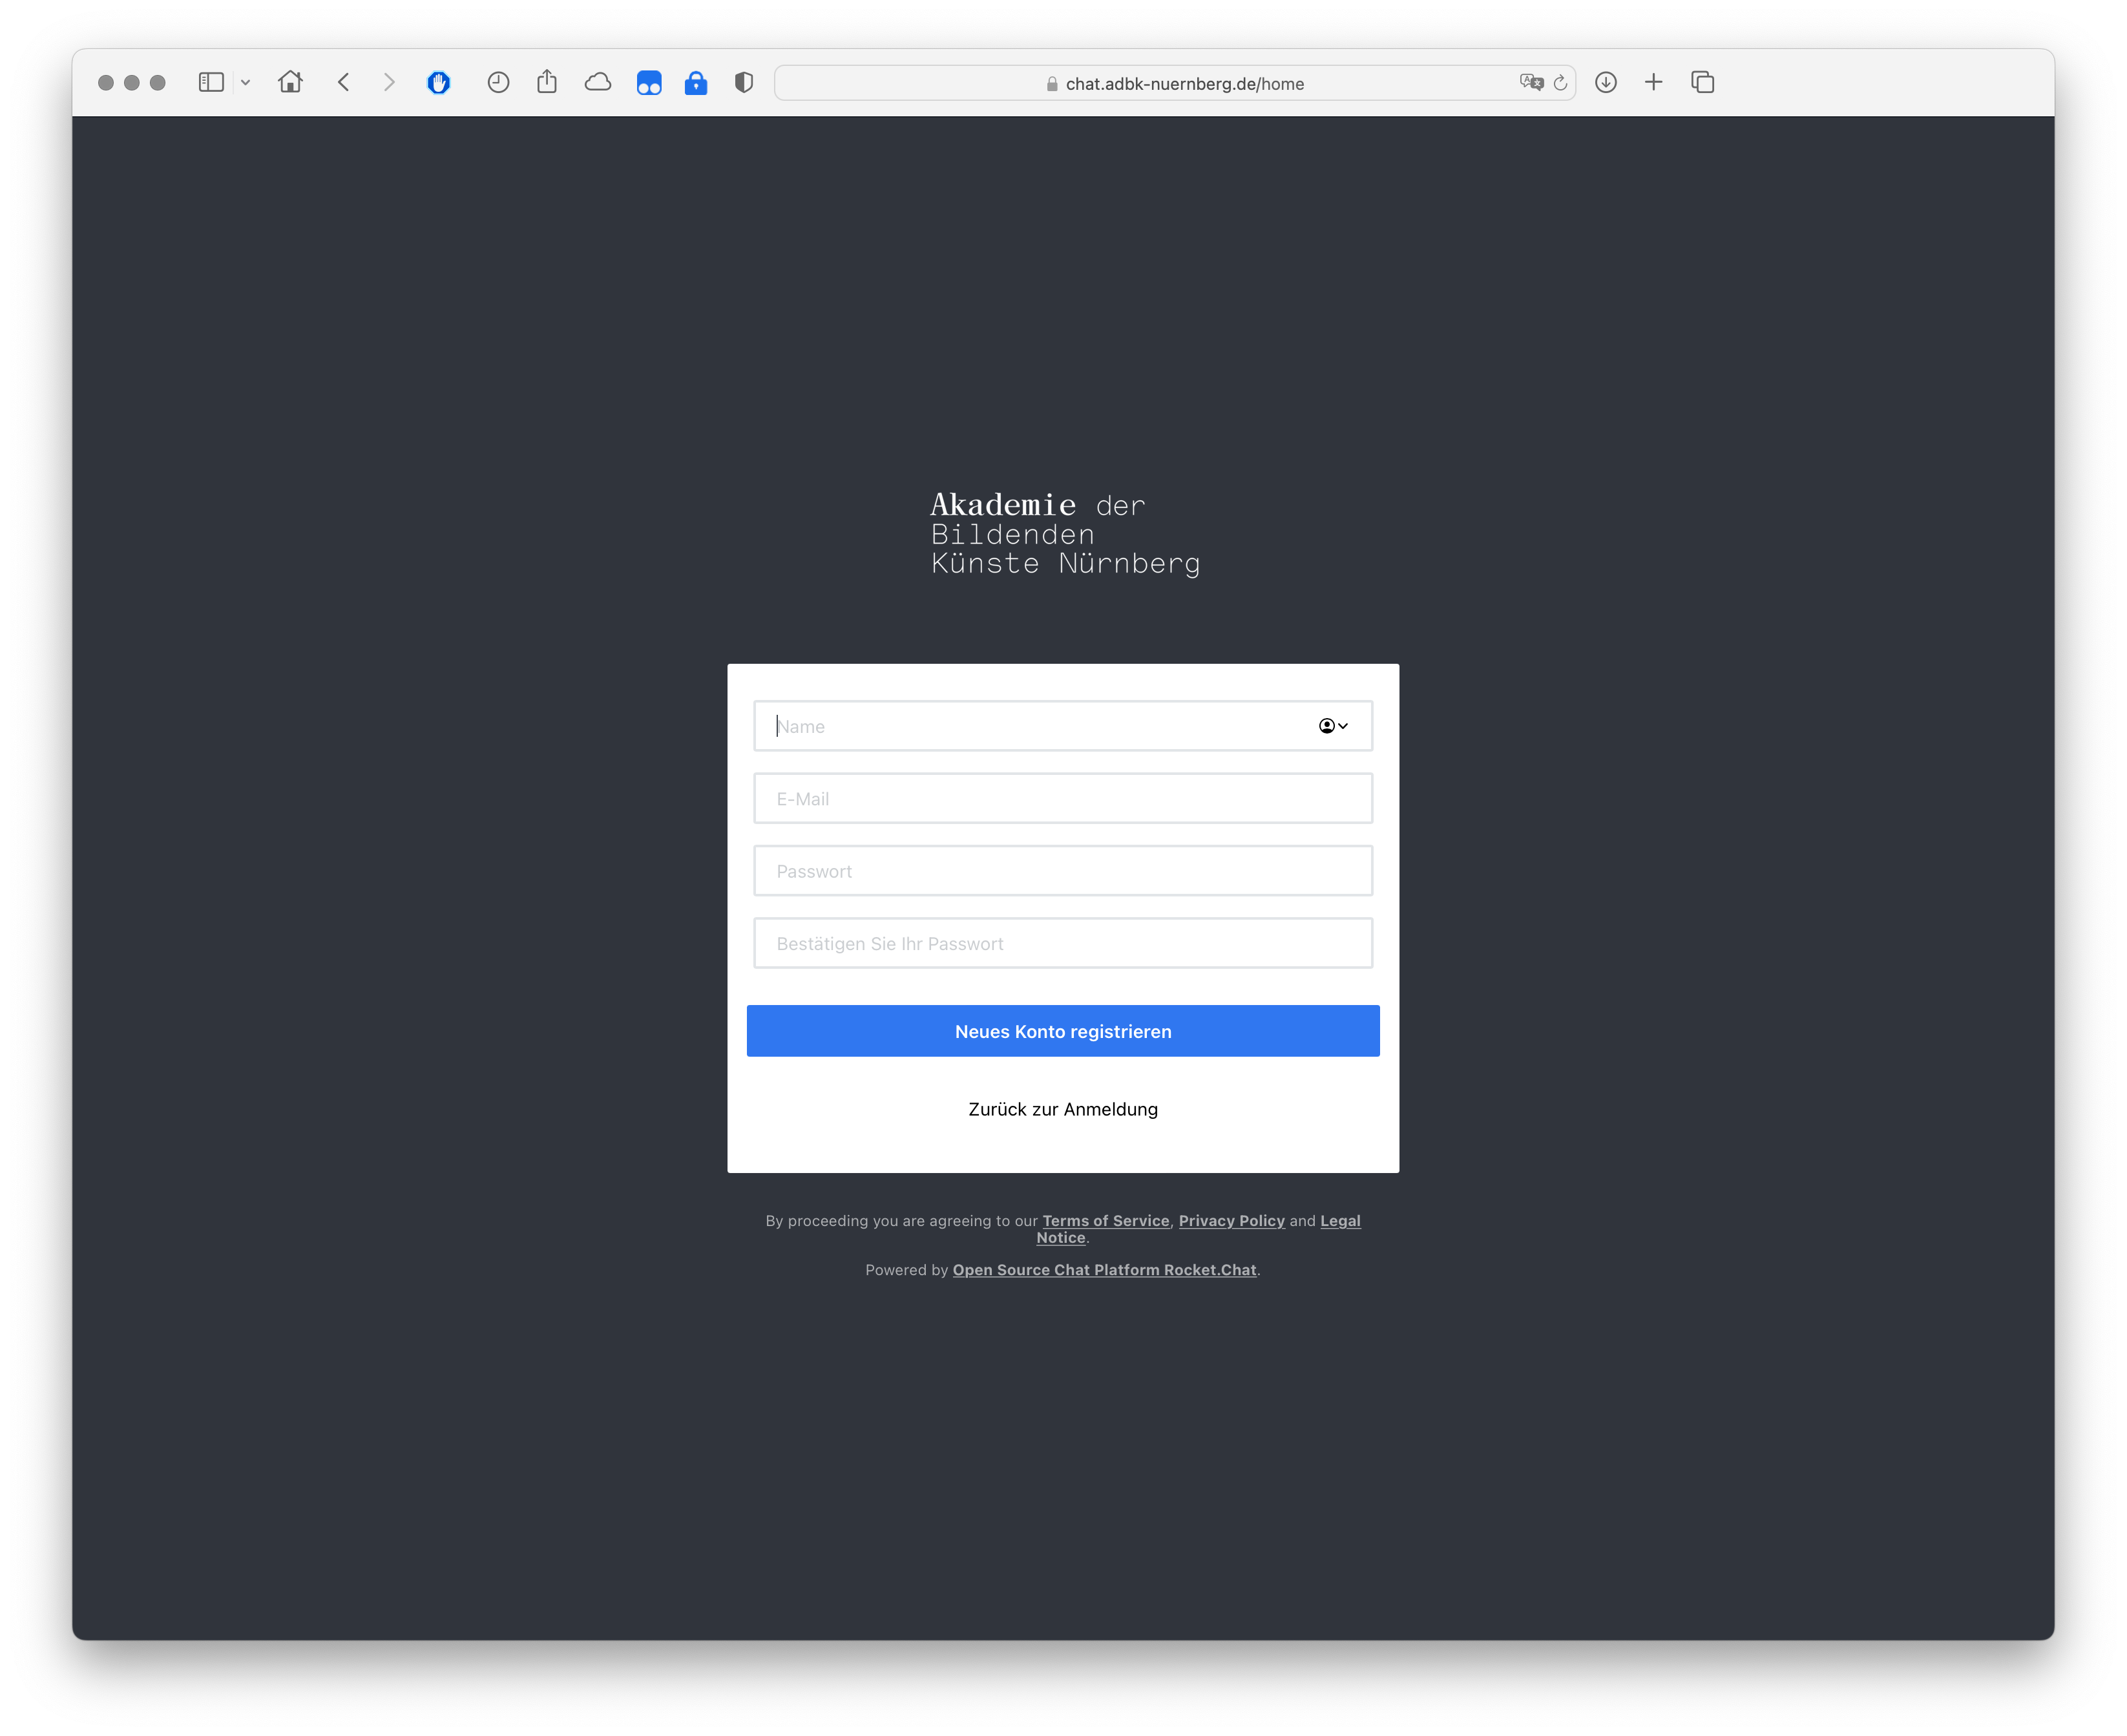Go to the home page icon
The width and height of the screenshot is (2127, 1736).
point(291,82)
